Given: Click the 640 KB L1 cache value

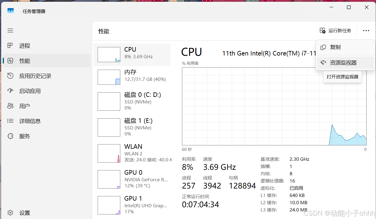Looking at the screenshot, I should click(x=297, y=195).
